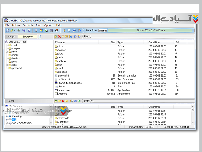Open the dropdown arrow next to Open icon
Viewport: 202px width, 152px height.
(x=15, y=30)
